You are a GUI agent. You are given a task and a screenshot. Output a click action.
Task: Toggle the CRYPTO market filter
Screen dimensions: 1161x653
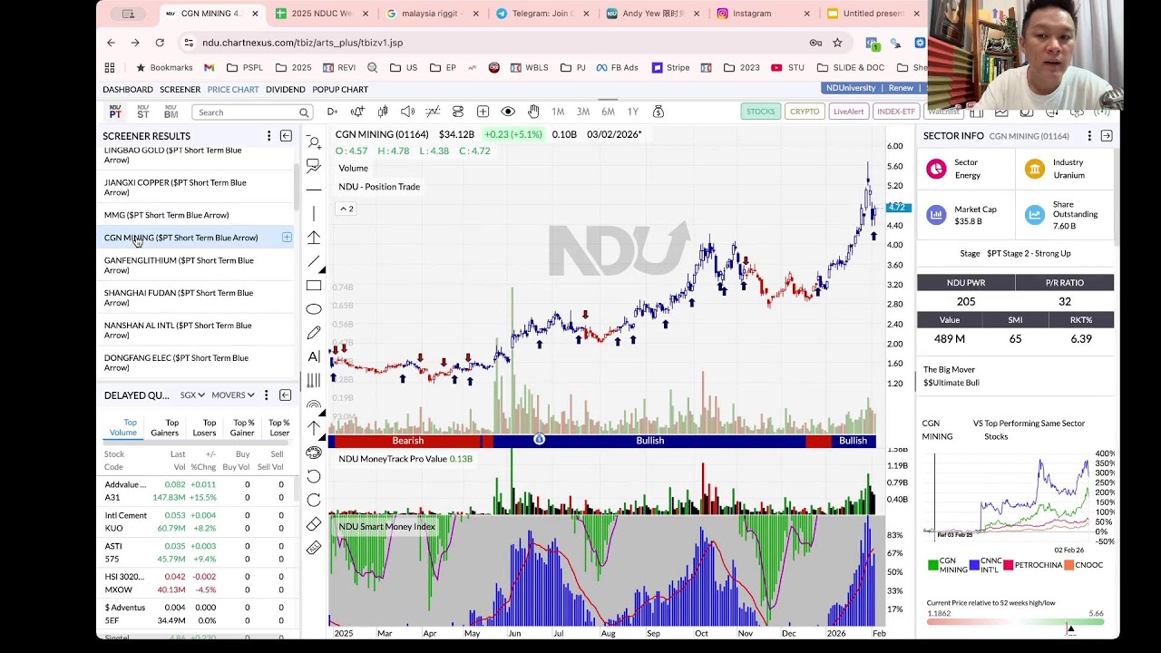pos(805,112)
